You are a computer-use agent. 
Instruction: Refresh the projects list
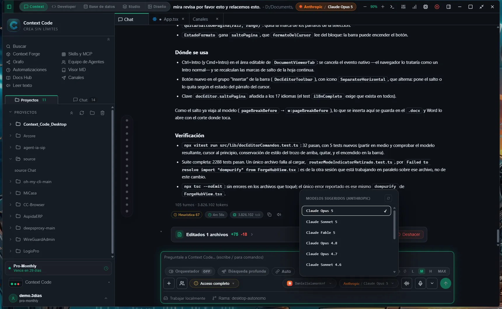pos(82,113)
